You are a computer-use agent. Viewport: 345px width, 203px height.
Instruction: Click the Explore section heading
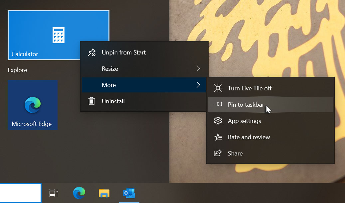point(16,70)
